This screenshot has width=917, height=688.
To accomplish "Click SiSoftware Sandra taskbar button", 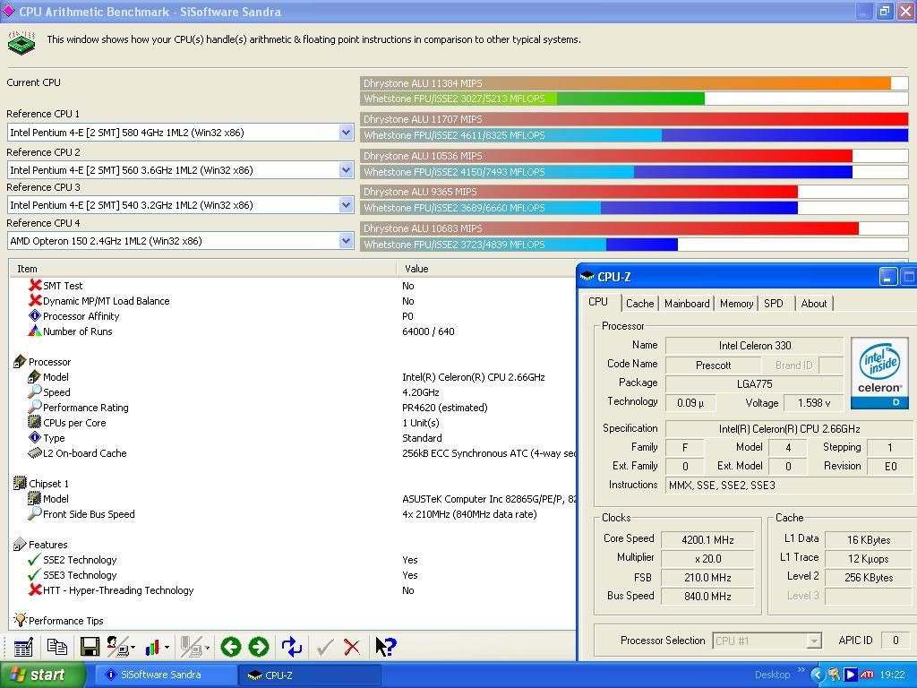I will click(161, 675).
